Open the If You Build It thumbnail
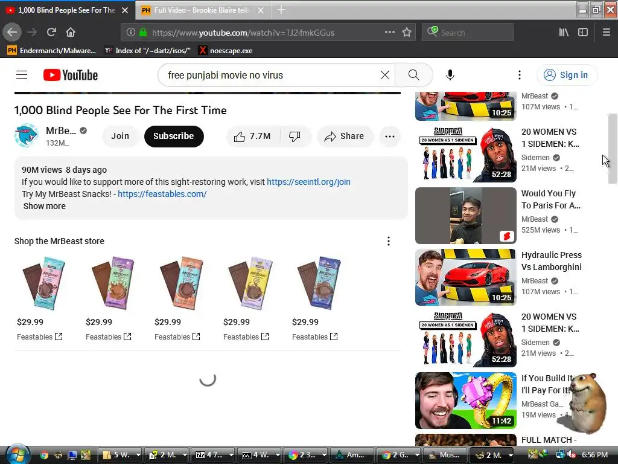This screenshot has width=618, height=464. click(466, 401)
